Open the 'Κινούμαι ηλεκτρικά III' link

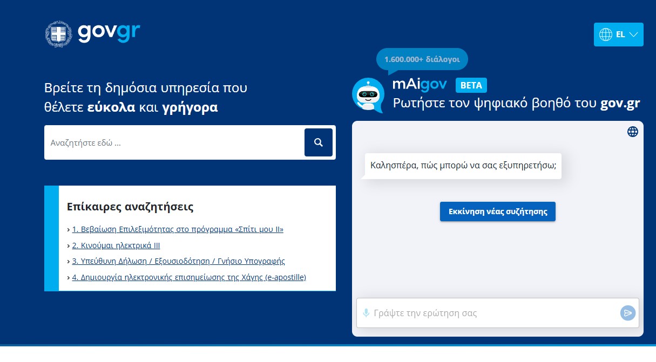tap(116, 245)
